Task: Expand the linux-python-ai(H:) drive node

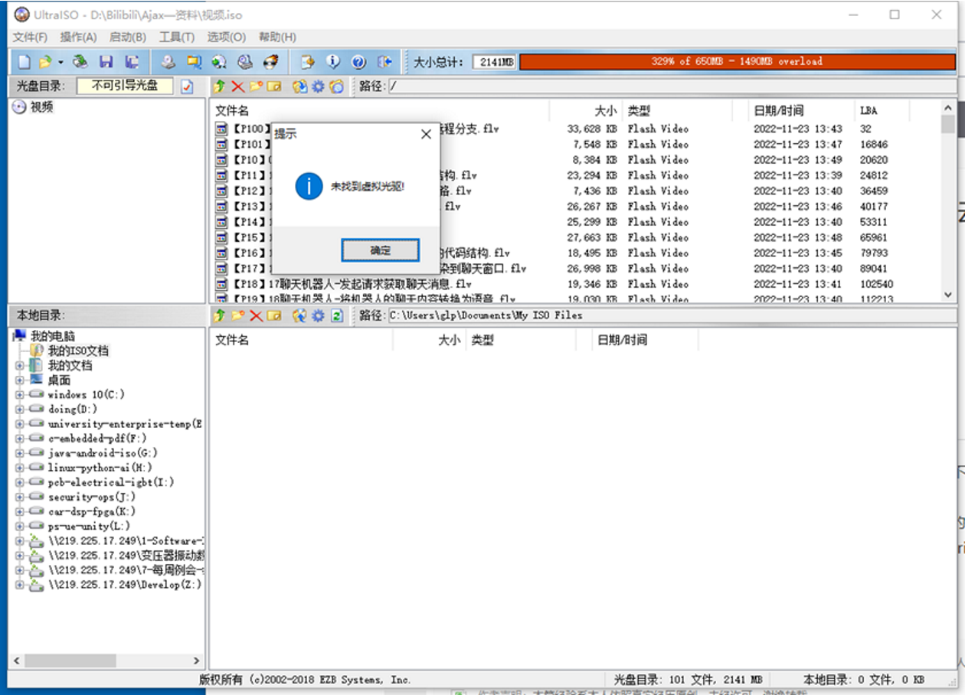Action: point(20,468)
